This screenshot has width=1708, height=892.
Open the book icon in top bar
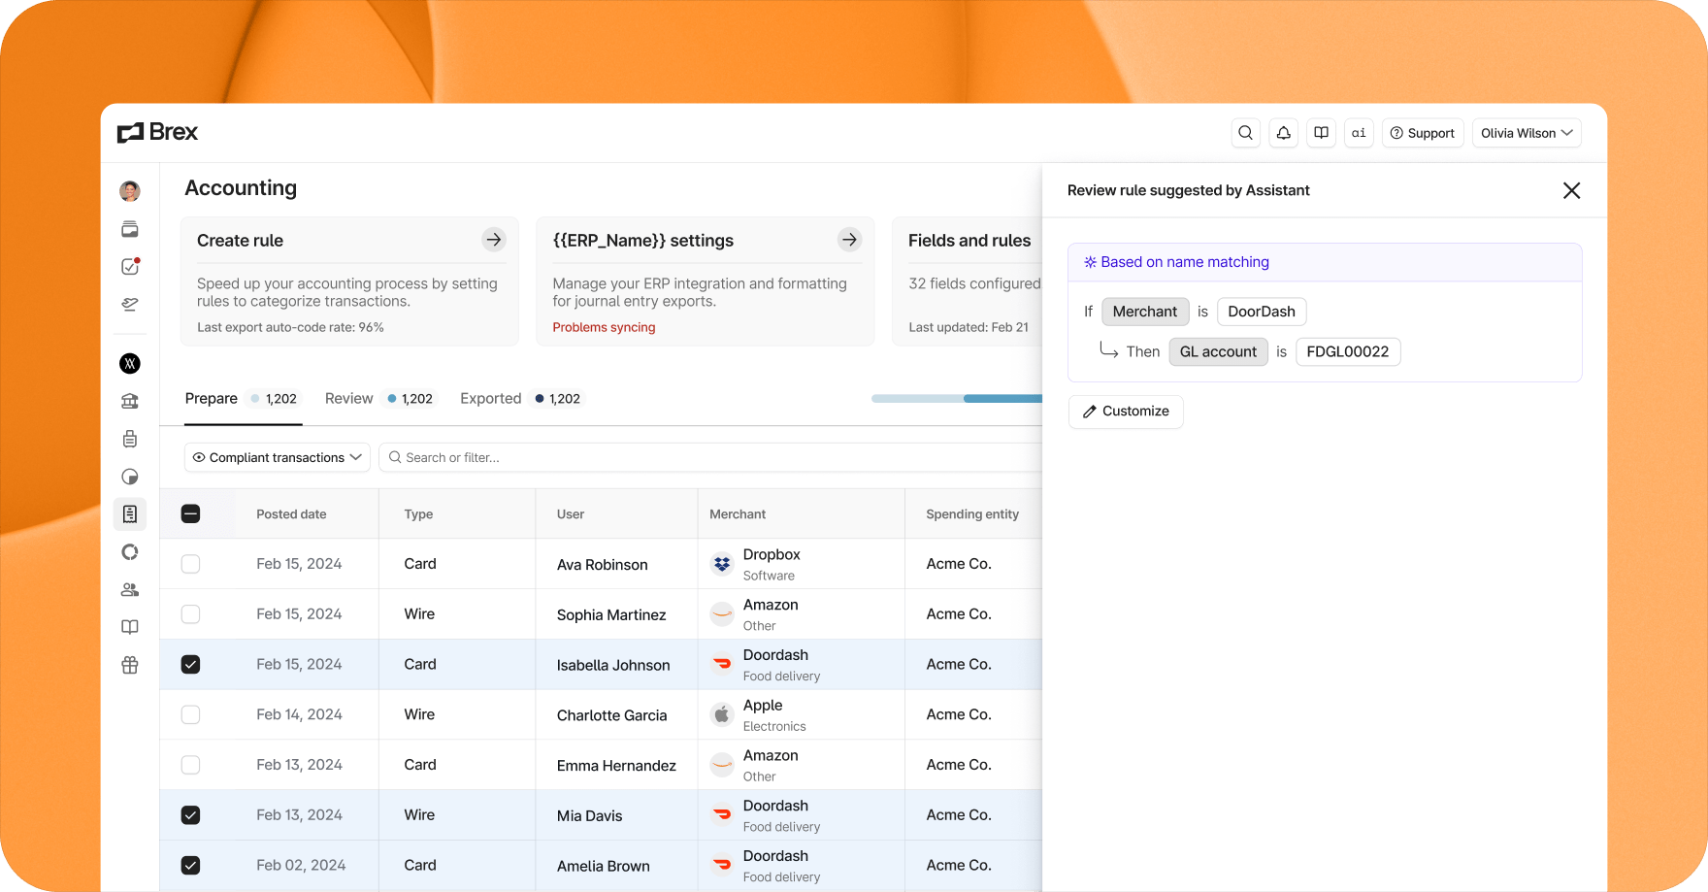click(1321, 133)
